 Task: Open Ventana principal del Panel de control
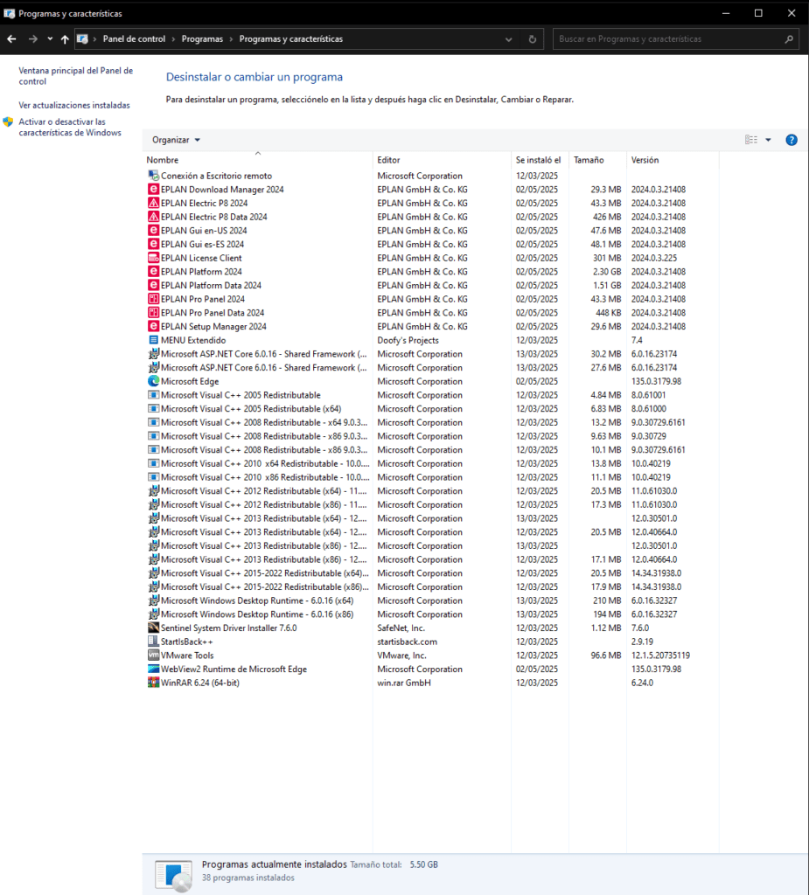[75, 76]
